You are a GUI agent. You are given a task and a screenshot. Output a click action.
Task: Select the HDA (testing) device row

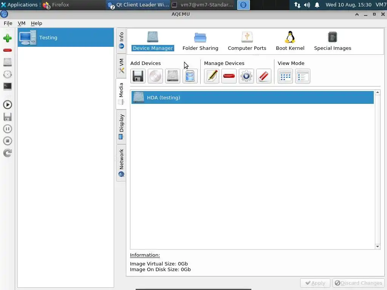[x=252, y=97]
